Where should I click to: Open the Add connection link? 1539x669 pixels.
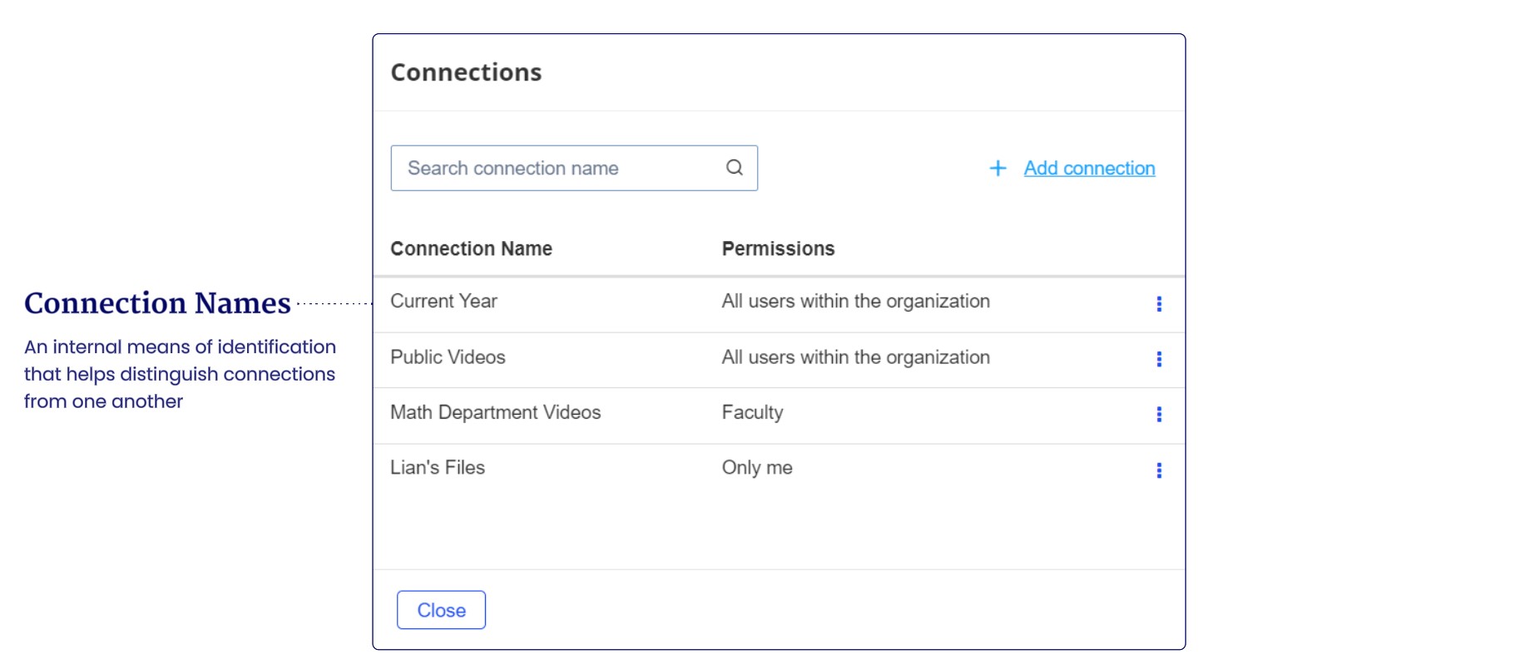[1089, 169]
